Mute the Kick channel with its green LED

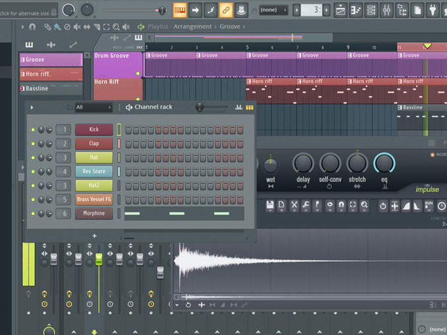33,130
